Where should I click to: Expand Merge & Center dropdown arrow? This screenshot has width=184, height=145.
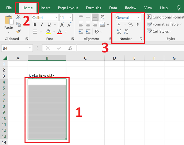click(x=108, y=25)
